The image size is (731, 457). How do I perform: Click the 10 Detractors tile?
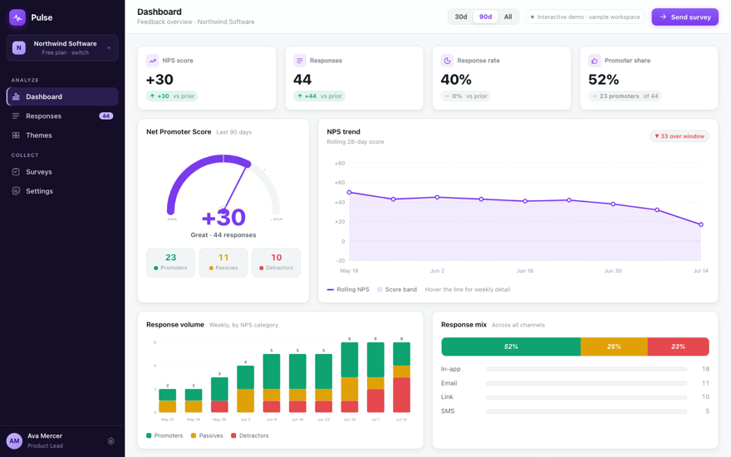click(x=276, y=263)
